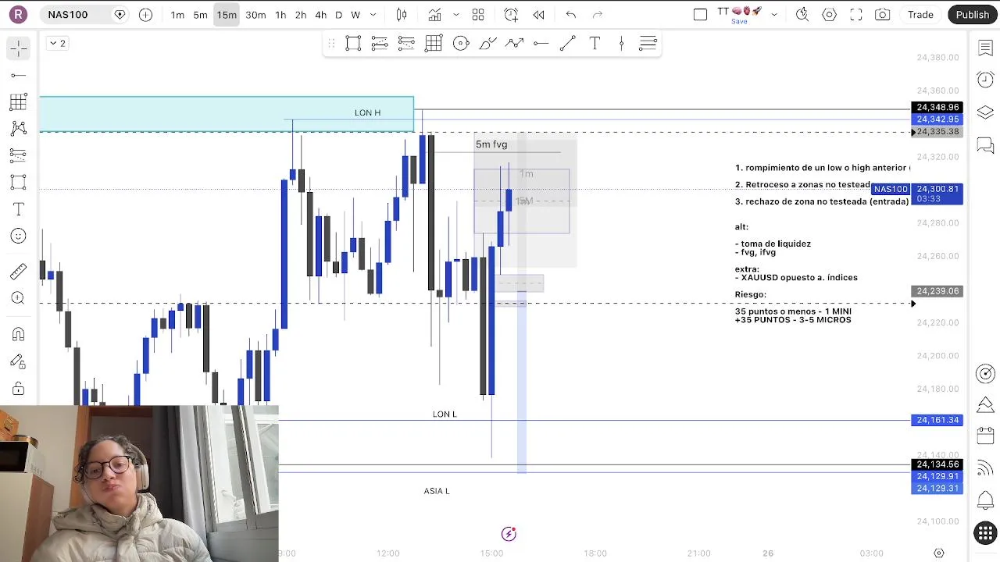The height and width of the screenshot is (562, 1000).
Task: Open the watchlist panel
Action: click(x=985, y=48)
